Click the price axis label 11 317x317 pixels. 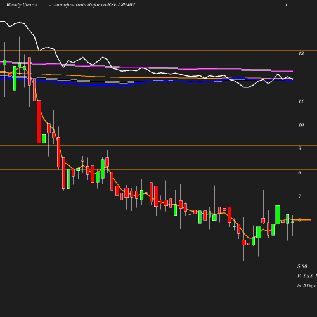[301, 101]
